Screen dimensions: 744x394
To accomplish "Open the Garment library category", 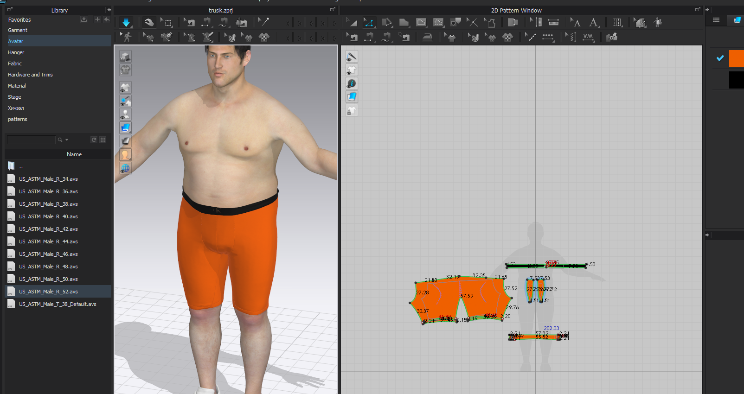I will pyautogui.click(x=18, y=30).
